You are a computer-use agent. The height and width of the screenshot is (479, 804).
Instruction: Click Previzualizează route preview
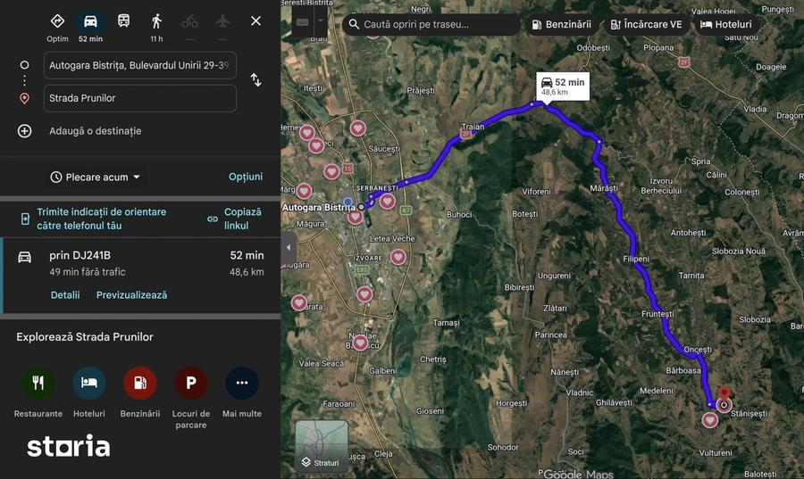[x=132, y=295]
